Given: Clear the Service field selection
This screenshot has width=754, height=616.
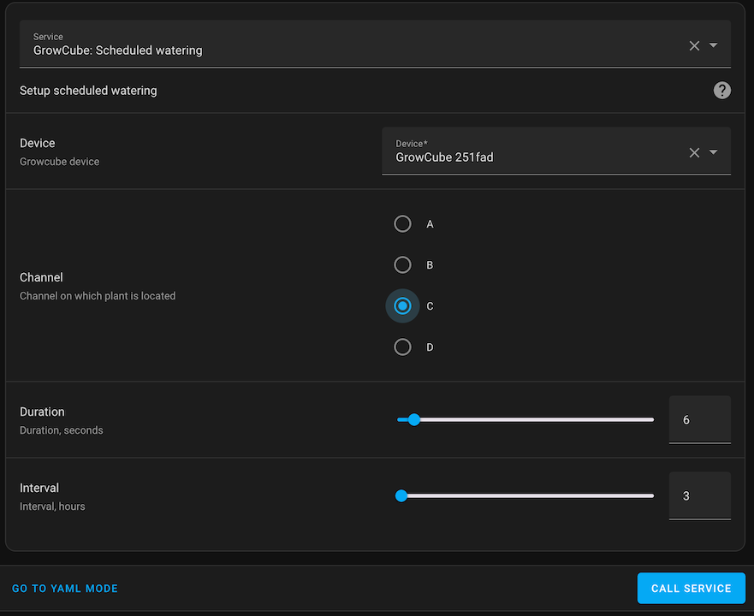Looking at the screenshot, I should click(694, 45).
